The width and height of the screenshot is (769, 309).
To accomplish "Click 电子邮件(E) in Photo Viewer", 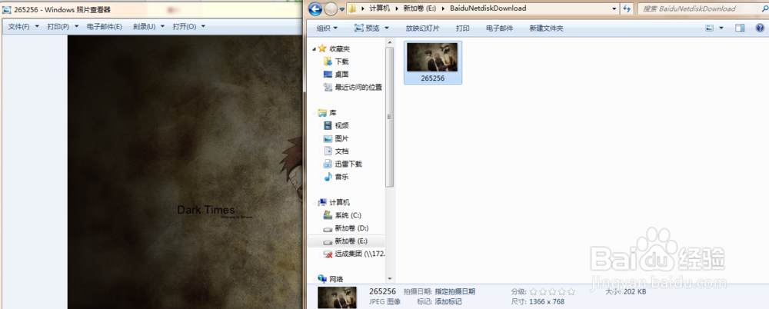I will click(104, 26).
